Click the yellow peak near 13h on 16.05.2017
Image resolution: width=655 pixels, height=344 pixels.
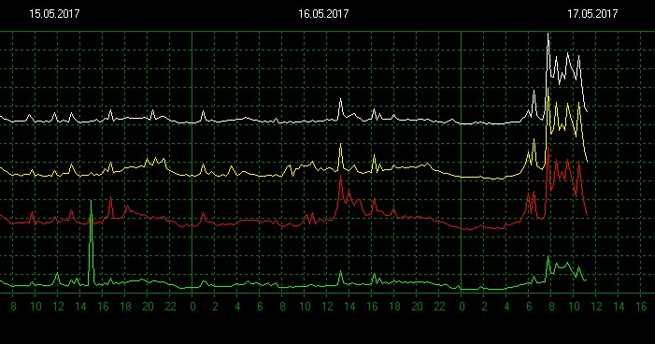[341, 145]
